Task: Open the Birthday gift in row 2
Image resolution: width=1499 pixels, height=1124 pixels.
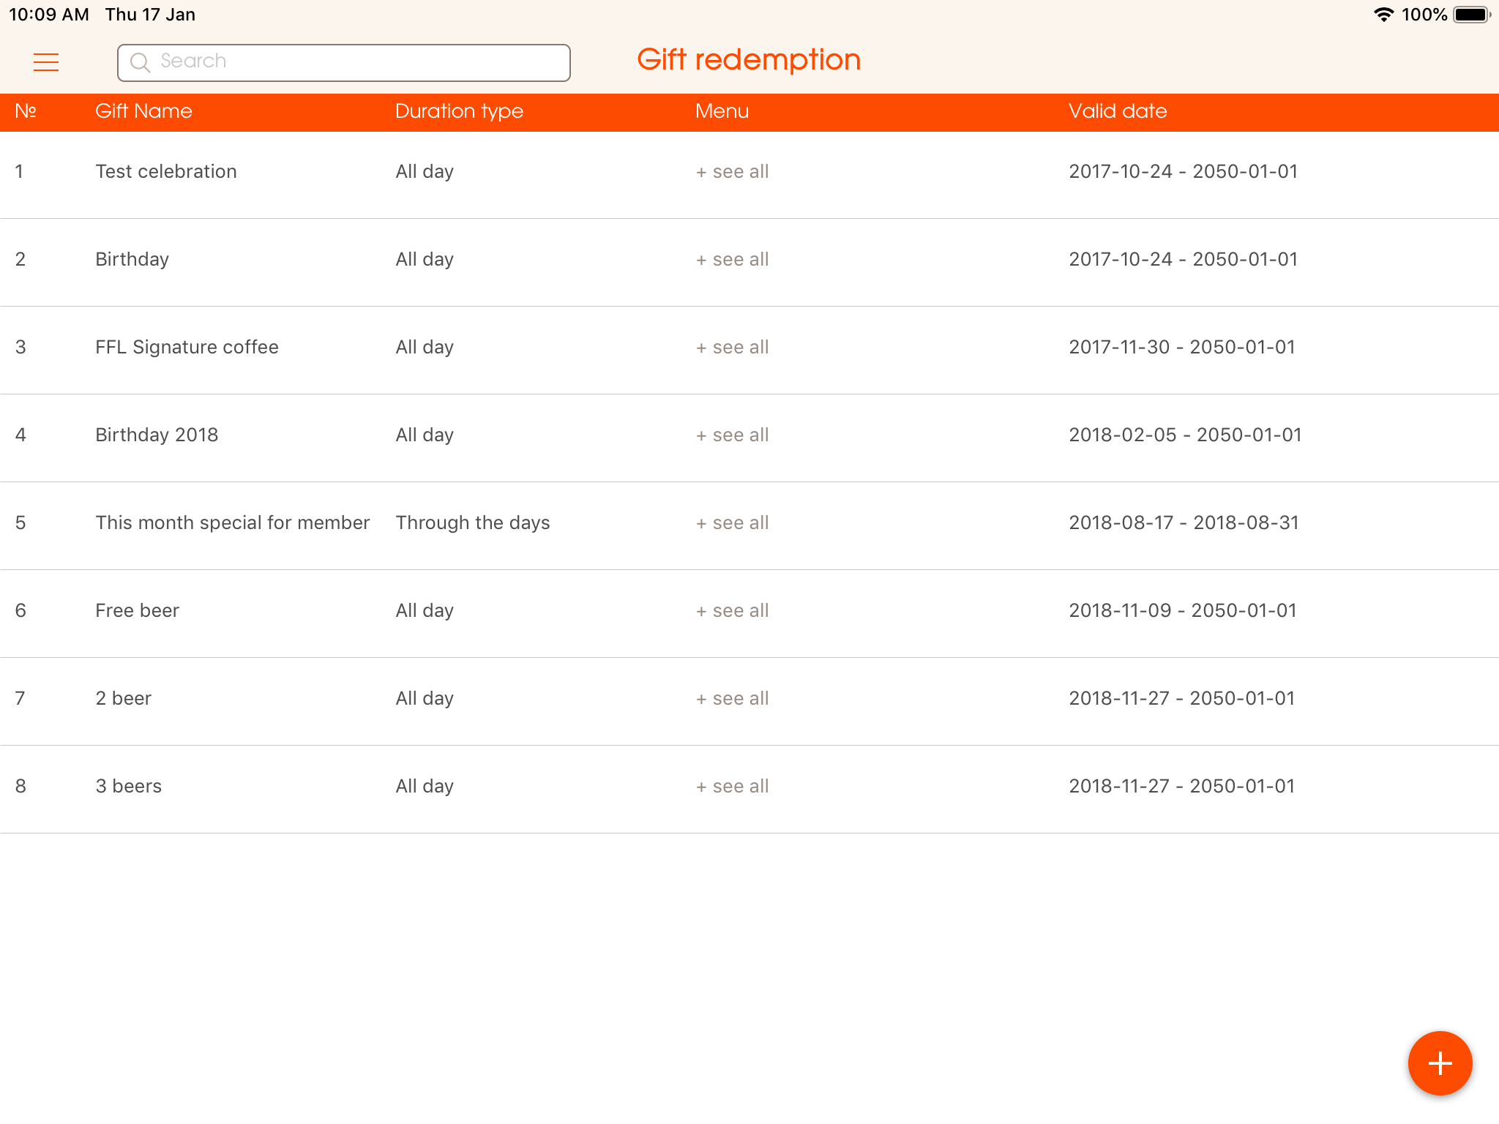Action: point(132,259)
